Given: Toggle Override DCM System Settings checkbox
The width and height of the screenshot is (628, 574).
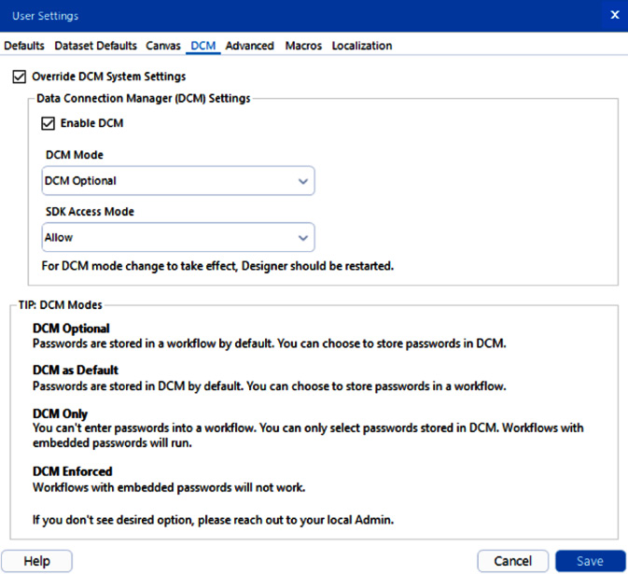Looking at the screenshot, I should tap(20, 77).
